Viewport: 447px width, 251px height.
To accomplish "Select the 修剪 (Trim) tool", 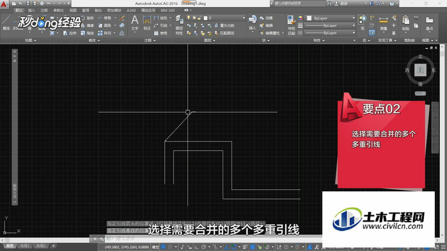I will (104, 18).
